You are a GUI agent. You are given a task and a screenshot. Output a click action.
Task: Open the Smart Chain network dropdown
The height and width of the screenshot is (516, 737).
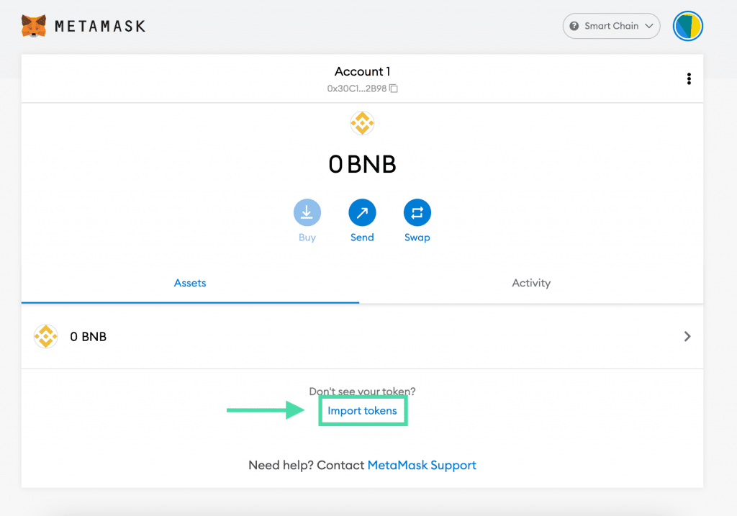point(611,26)
